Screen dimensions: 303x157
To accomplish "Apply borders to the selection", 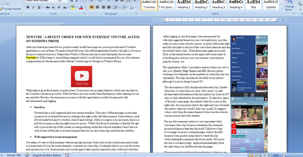I will click(131, 7).
